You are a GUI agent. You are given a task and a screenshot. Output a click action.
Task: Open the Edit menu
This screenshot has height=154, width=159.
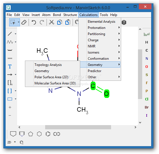17,15
